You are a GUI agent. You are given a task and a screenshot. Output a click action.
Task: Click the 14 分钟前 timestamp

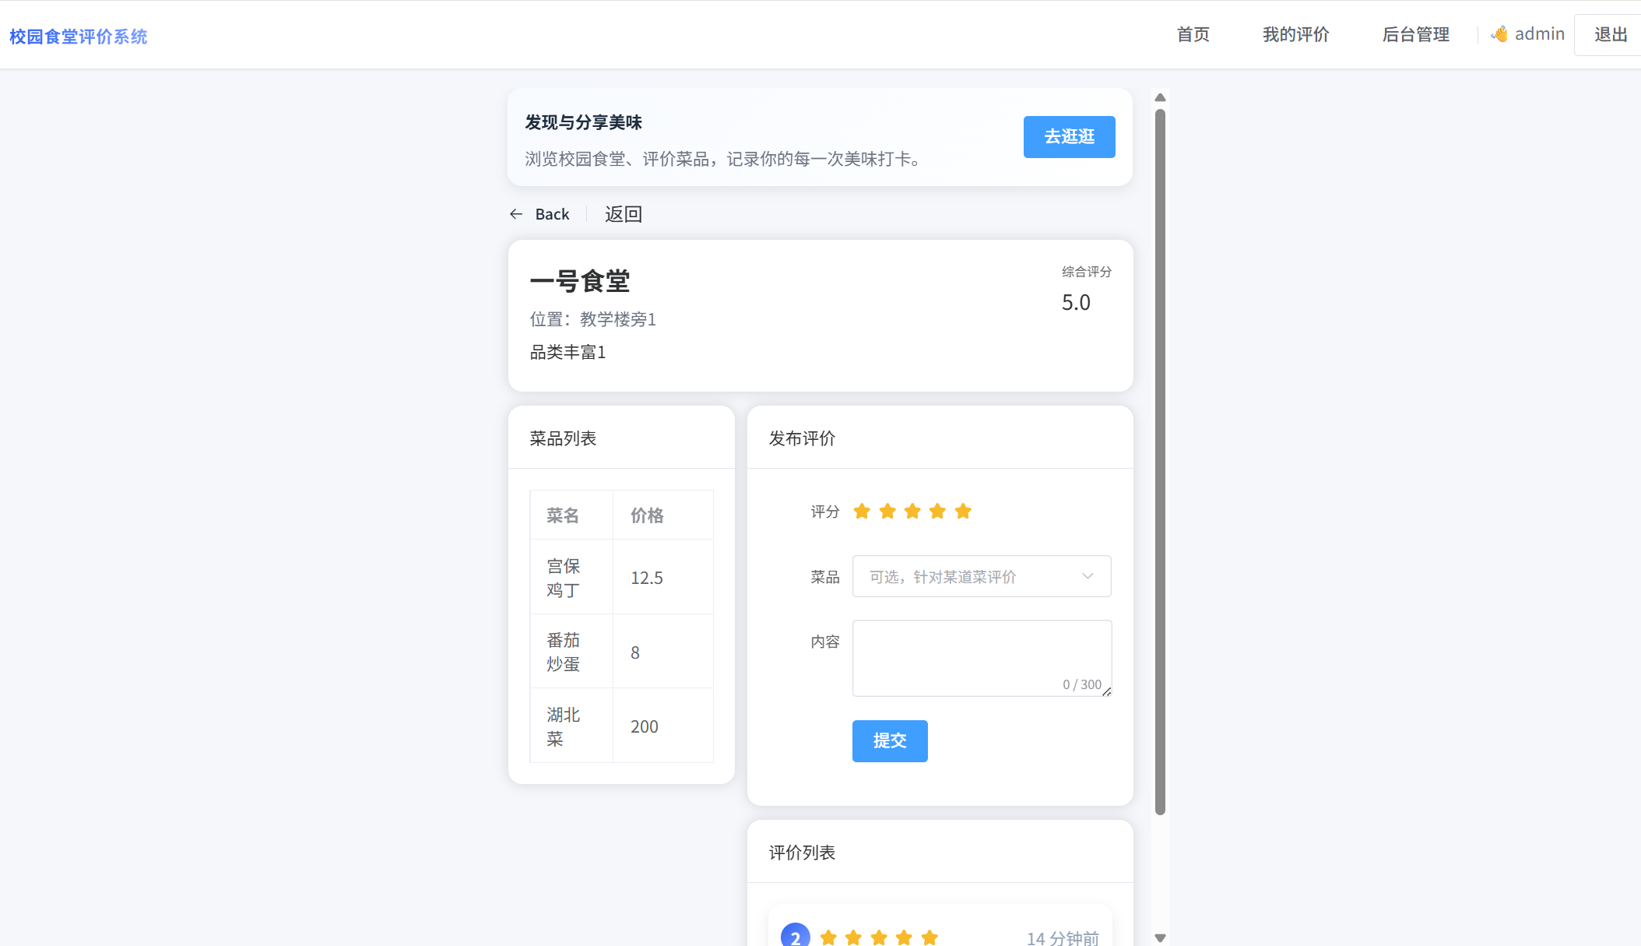pyautogui.click(x=1063, y=938)
